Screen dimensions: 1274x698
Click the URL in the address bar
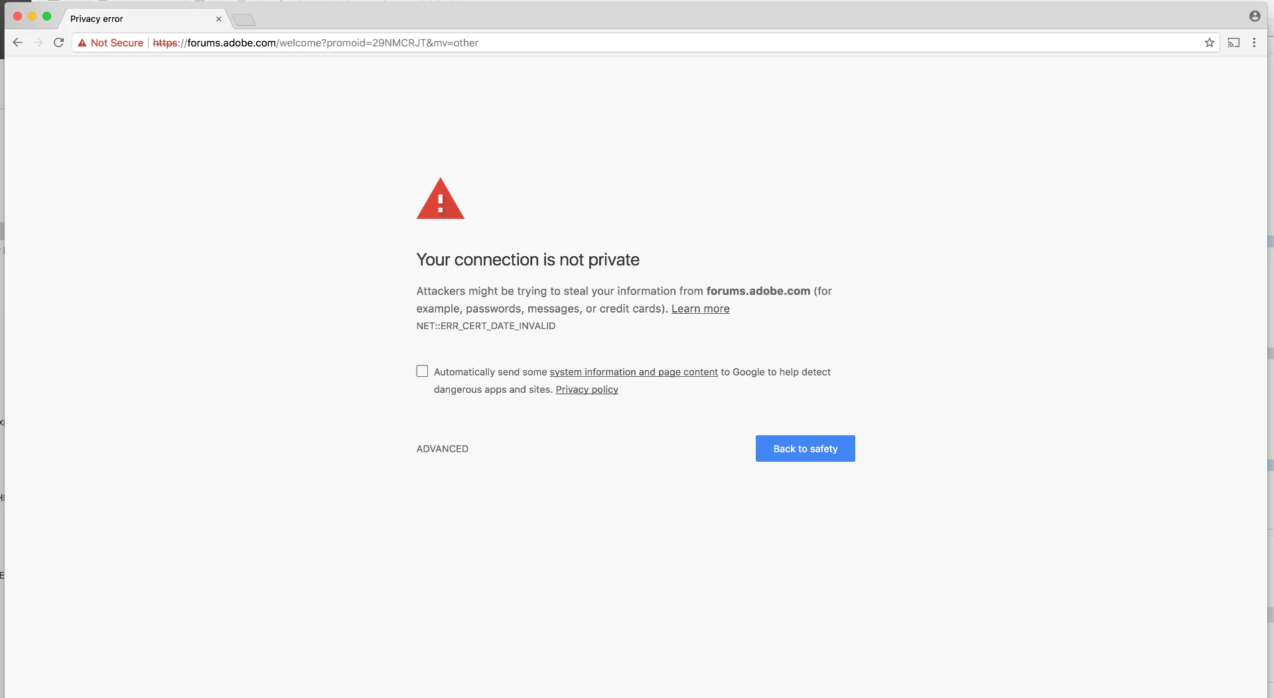(x=315, y=42)
